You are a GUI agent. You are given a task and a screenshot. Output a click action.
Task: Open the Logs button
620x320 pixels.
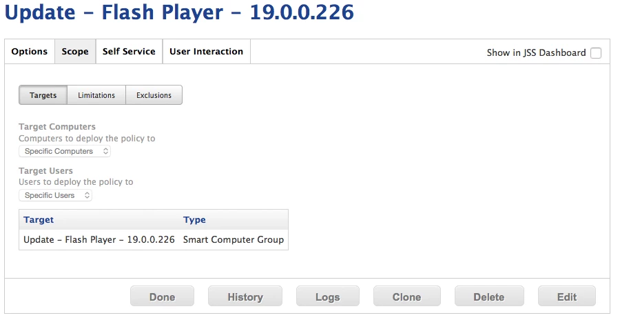[x=328, y=297]
